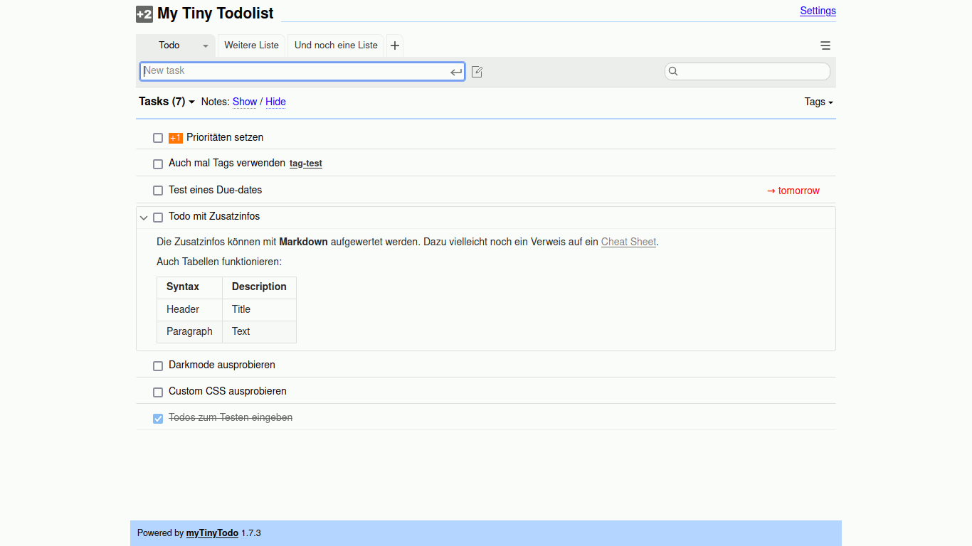Submit the new task with the enter arrow icon

coord(456,72)
